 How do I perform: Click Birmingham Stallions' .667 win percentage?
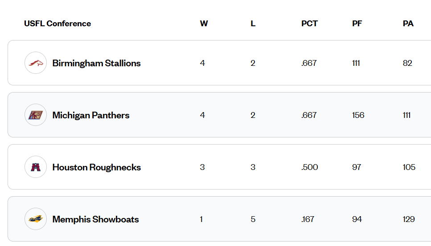pyautogui.click(x=309, y=63)
